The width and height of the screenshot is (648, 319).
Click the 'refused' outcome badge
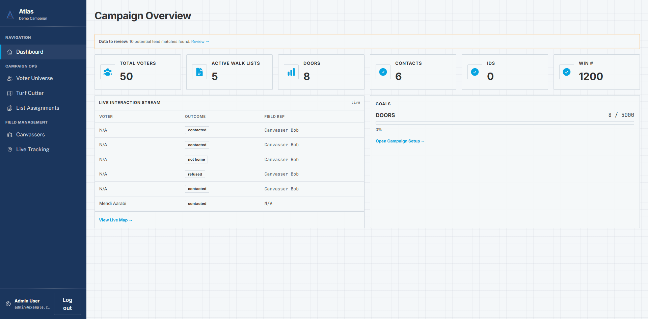pyautogui.click(x=195, y=174)
